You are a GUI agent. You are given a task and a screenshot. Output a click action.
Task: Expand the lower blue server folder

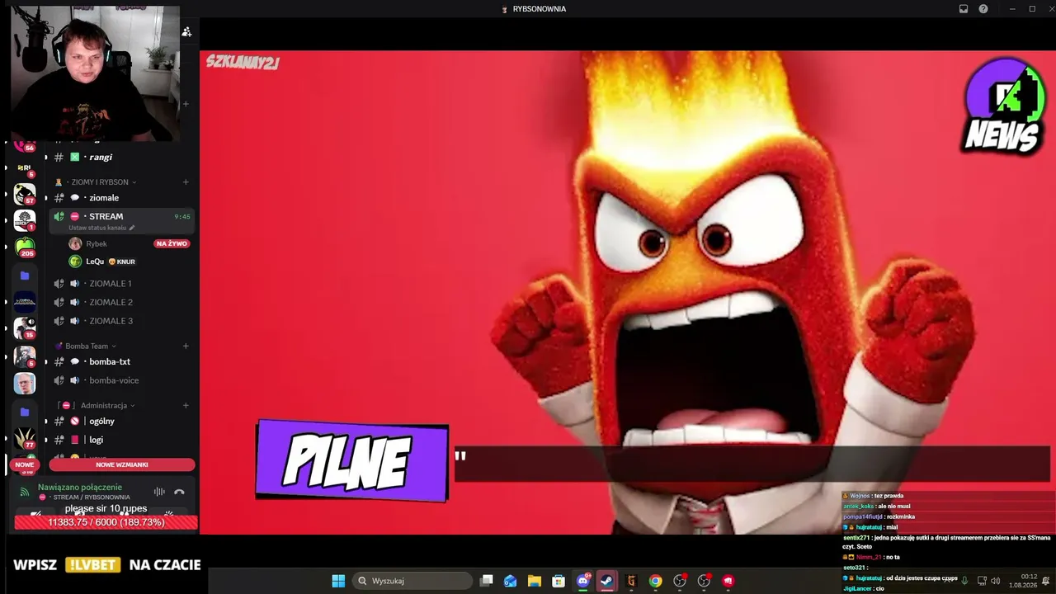[25, 412]
